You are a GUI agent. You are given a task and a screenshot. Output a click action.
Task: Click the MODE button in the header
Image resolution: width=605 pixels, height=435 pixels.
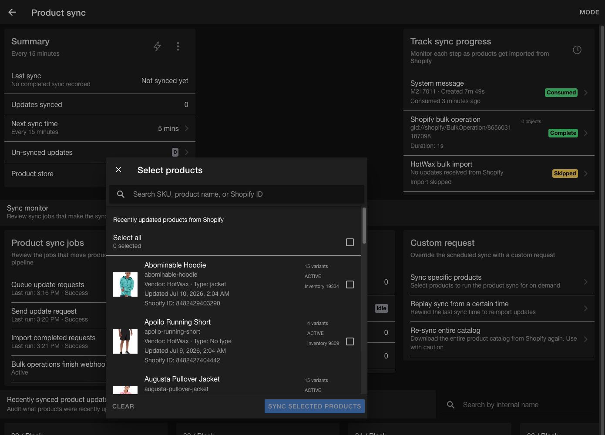589,12
